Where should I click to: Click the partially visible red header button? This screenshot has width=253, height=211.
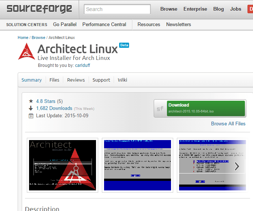pos(250,9)
